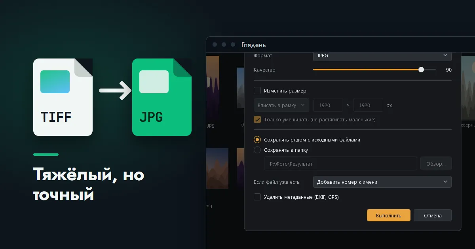Check the Удалить метаданные (EXIF, GPS) box
The width and height of the screenshot is (475, 249).
click(x=257, y=197)
